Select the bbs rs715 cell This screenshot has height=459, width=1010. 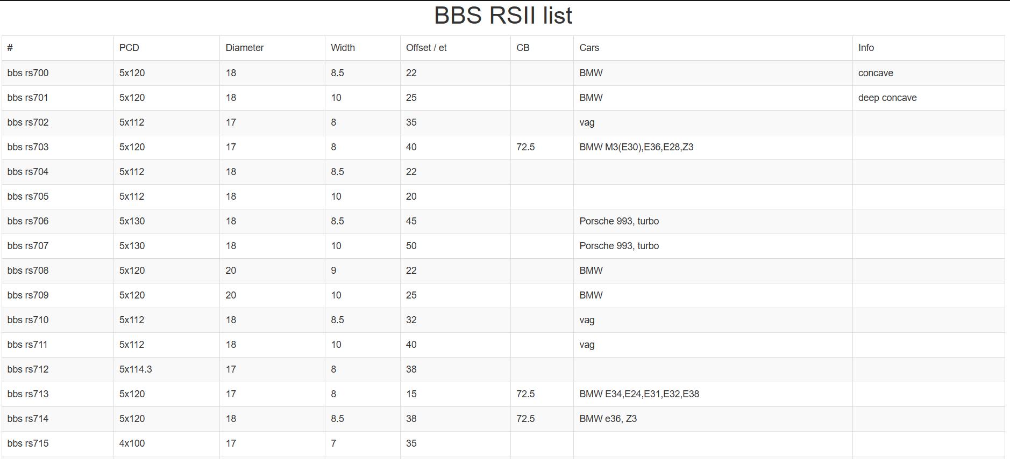click(x=58, y=443)
